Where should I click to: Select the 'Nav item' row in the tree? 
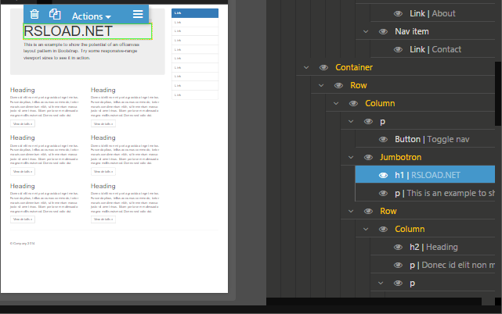pyautogui.click(x=411, y=31)
